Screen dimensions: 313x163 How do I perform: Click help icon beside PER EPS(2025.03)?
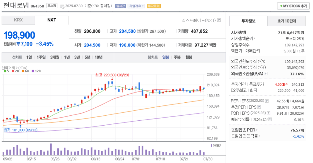[x=267, y=101]
